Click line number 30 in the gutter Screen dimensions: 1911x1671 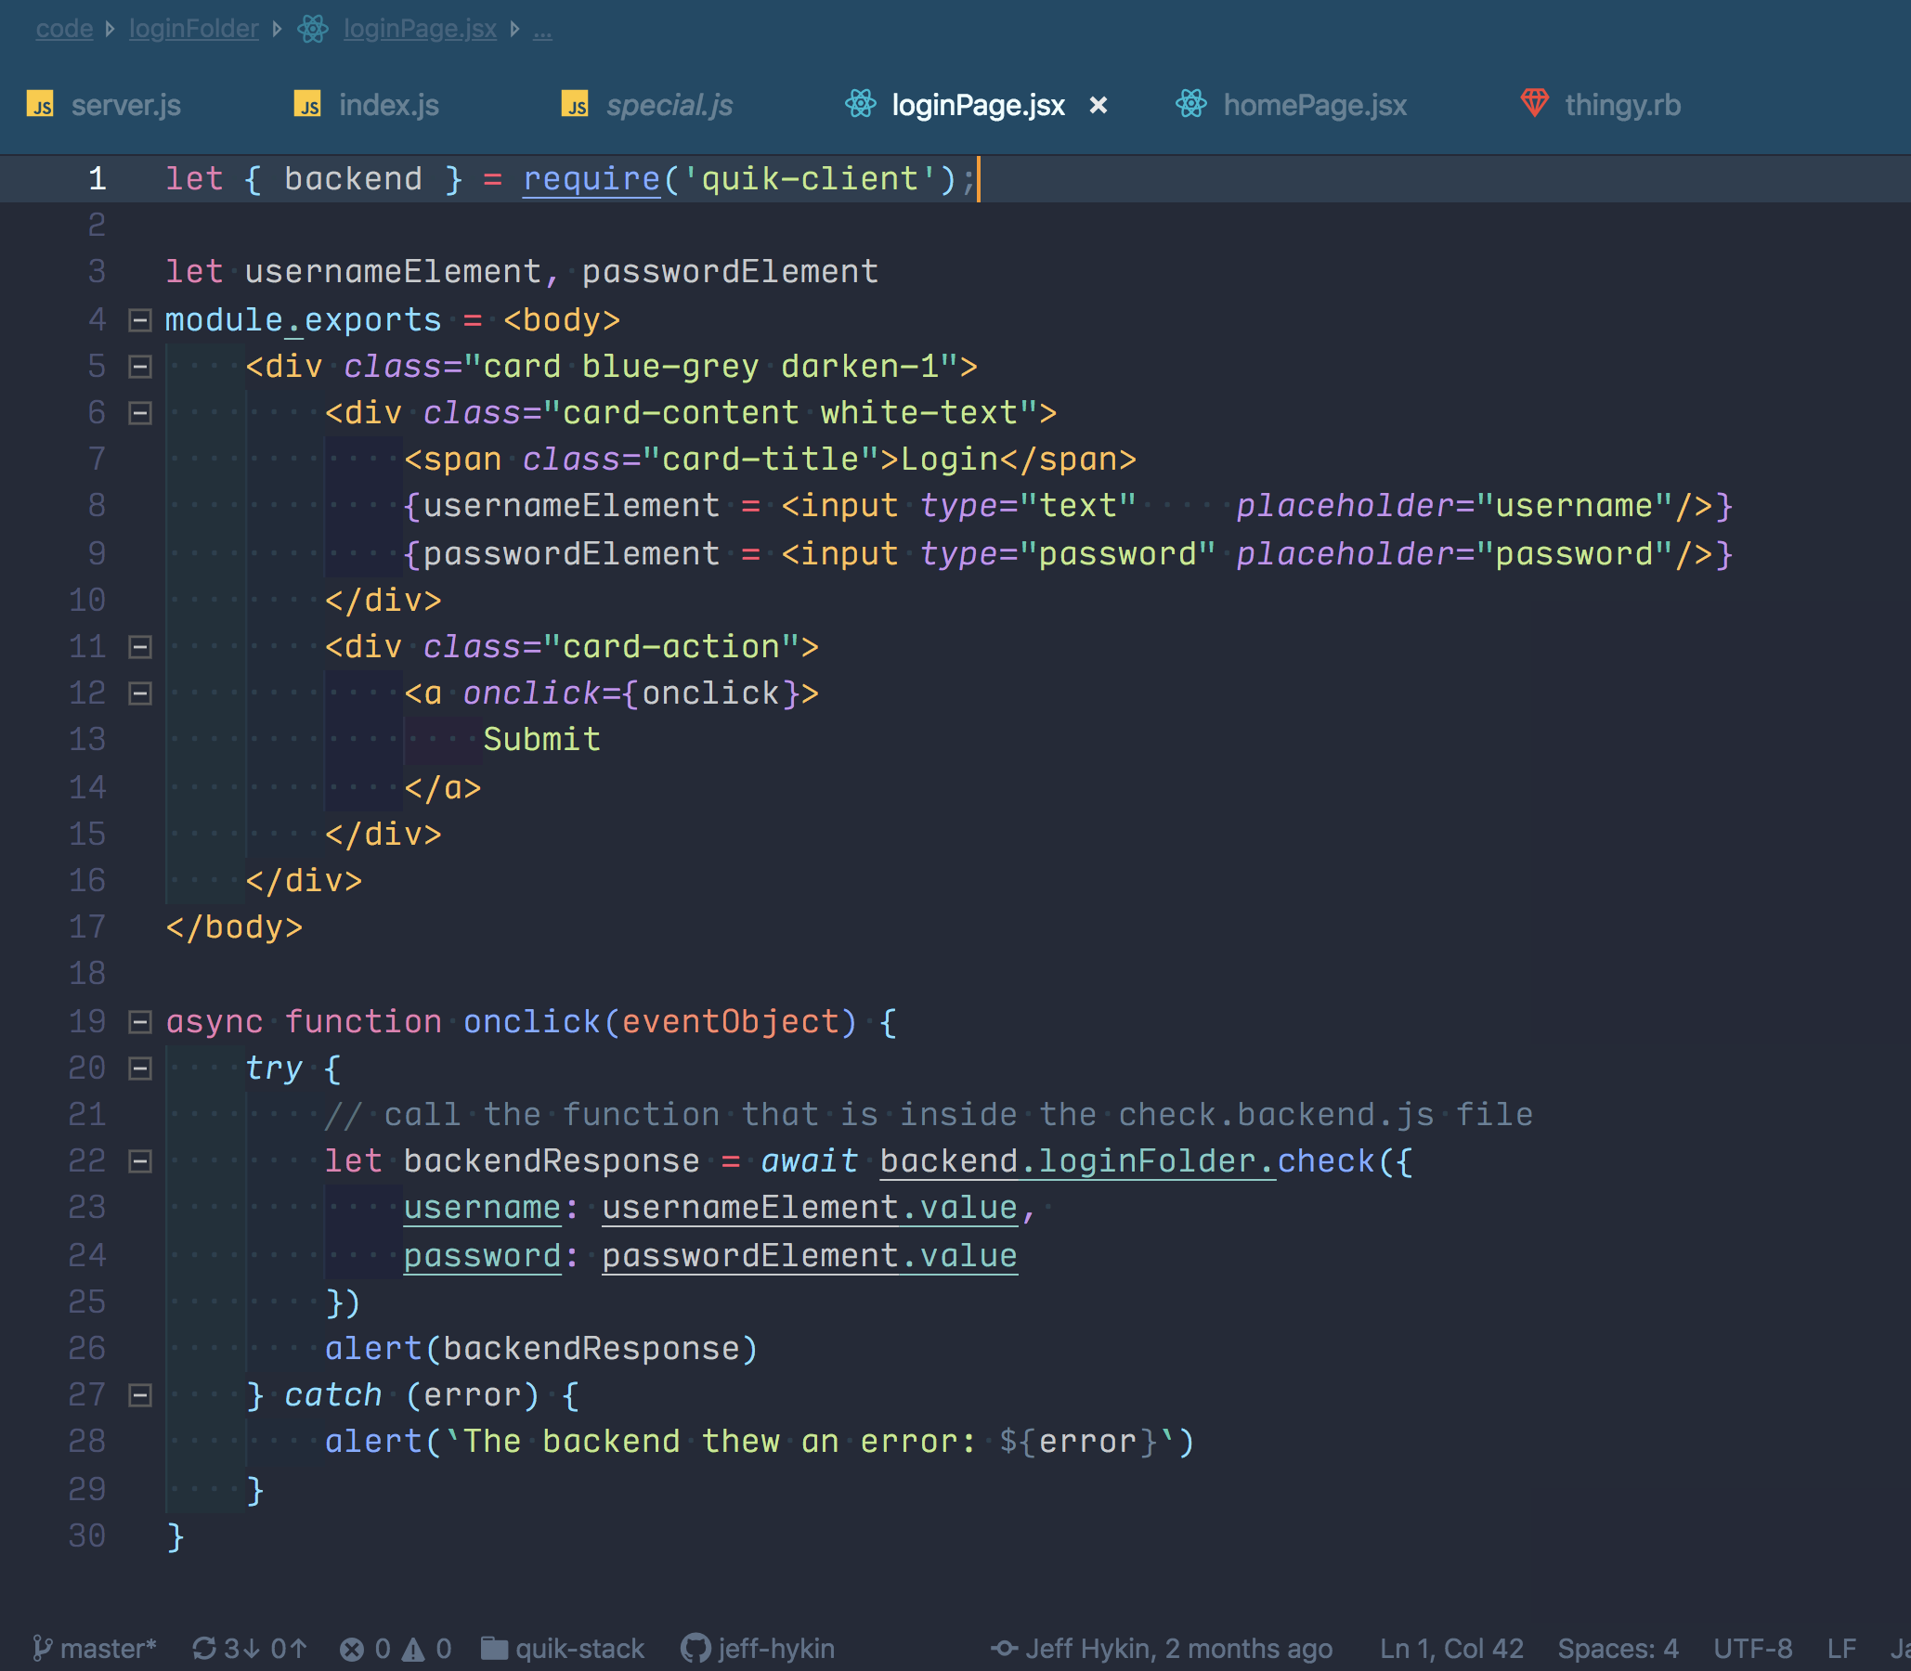pyautogui.click(x=87, y=1536)
